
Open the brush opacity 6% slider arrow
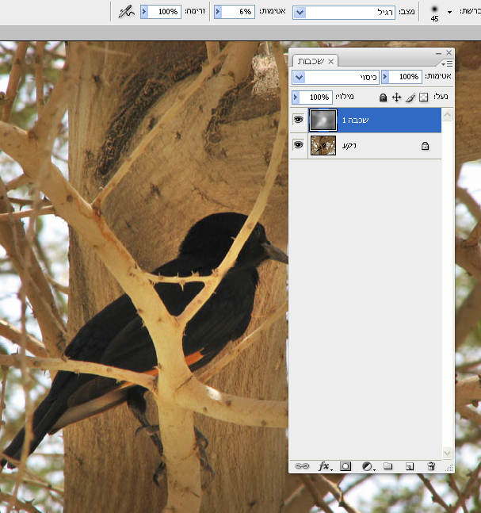[x=218, y=12]
